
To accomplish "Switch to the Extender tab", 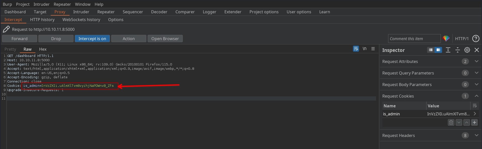I will click(x=233, y=12).
